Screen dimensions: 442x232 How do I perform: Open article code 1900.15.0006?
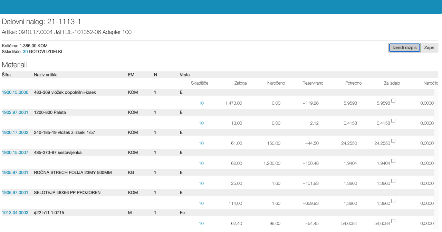15,92
